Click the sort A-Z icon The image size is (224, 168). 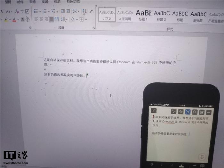(x=84, y=12)
